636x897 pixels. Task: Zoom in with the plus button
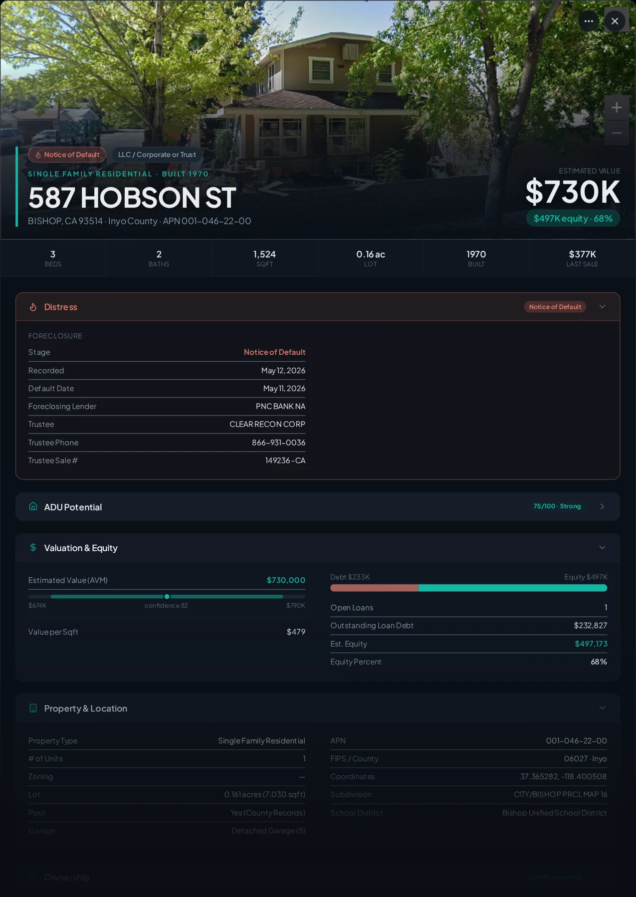617,107
